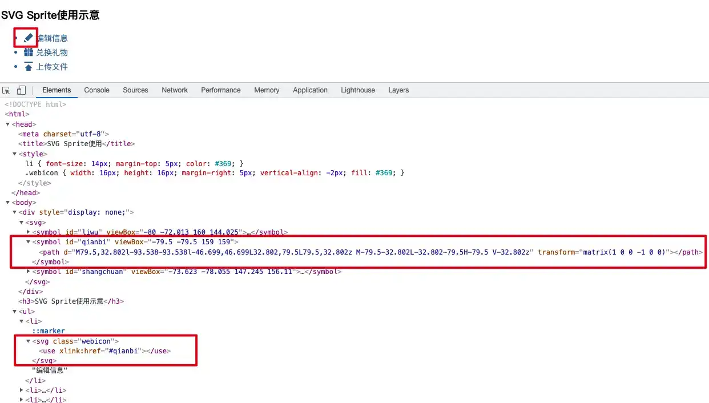The width and height of the screenshot is (709, 403).
Task: Click the 兑换礼物 list text
Action: point(52,53)
